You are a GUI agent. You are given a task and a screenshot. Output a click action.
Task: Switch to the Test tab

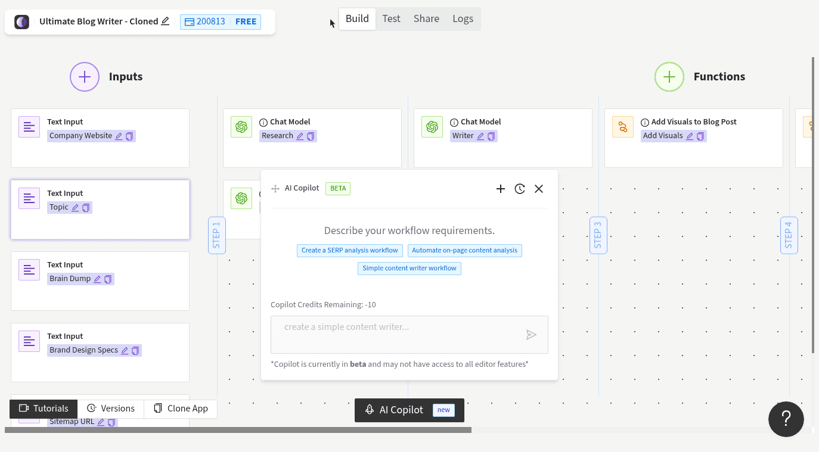click(x=391, y=18)
